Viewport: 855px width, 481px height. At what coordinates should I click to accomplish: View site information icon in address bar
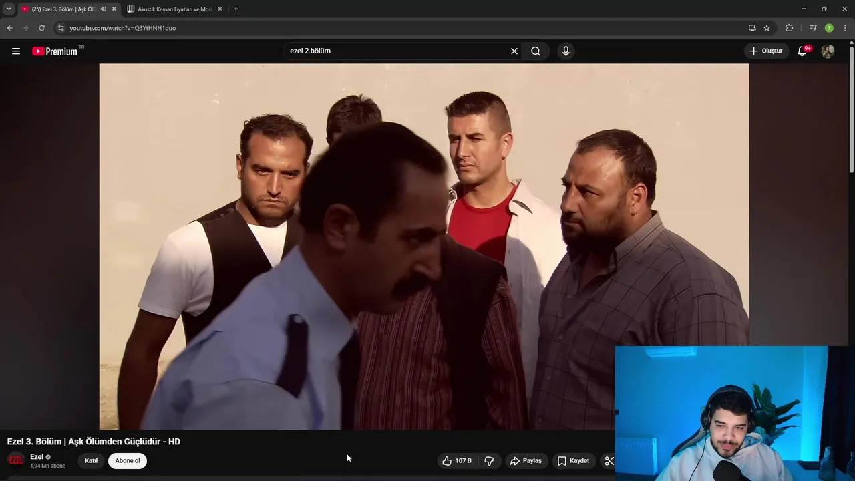tap(61, 28)
